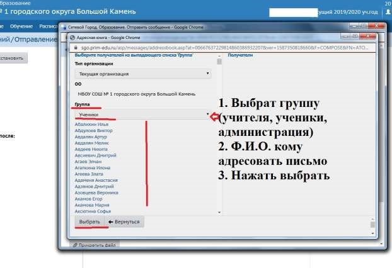Choose Аксютина Софья in recipients list
This screenshot has width=392, height=268.
tap(93, 211)
